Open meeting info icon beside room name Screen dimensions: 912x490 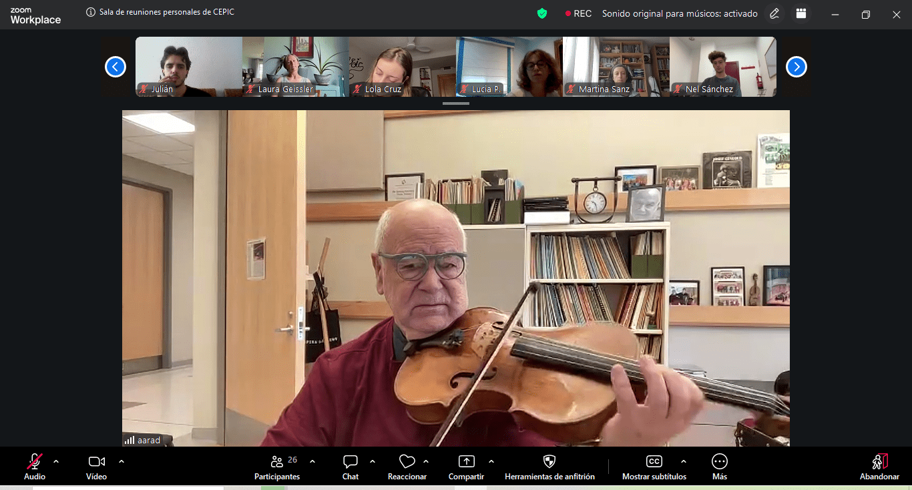pyautogui.click(x=91, y=12)
